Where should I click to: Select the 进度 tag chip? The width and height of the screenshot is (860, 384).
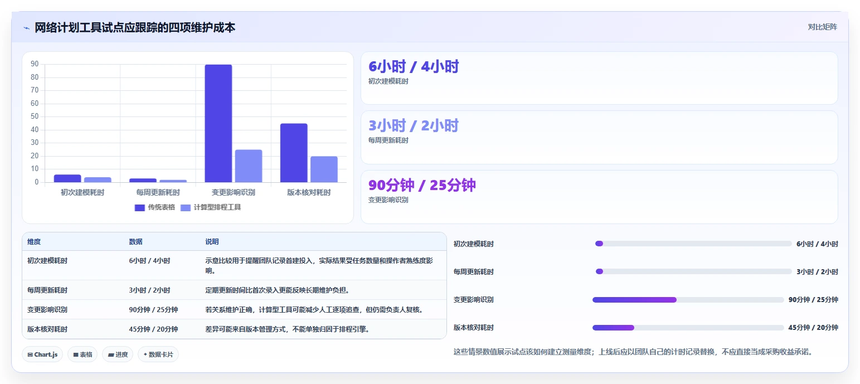click(x=118, y=354)
